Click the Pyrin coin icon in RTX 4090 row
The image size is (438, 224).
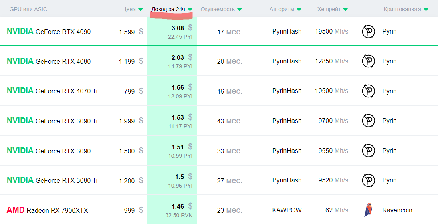click(x=369, y=32)
